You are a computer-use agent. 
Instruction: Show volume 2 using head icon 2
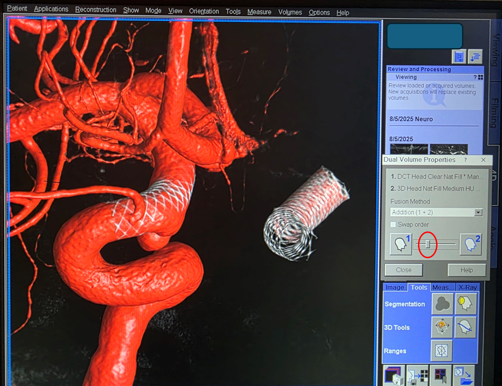point(471,245)
